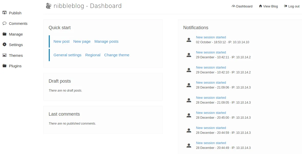Click the nibbleblog squirrel logo
The image size is (302, 154).
point(48,5)
